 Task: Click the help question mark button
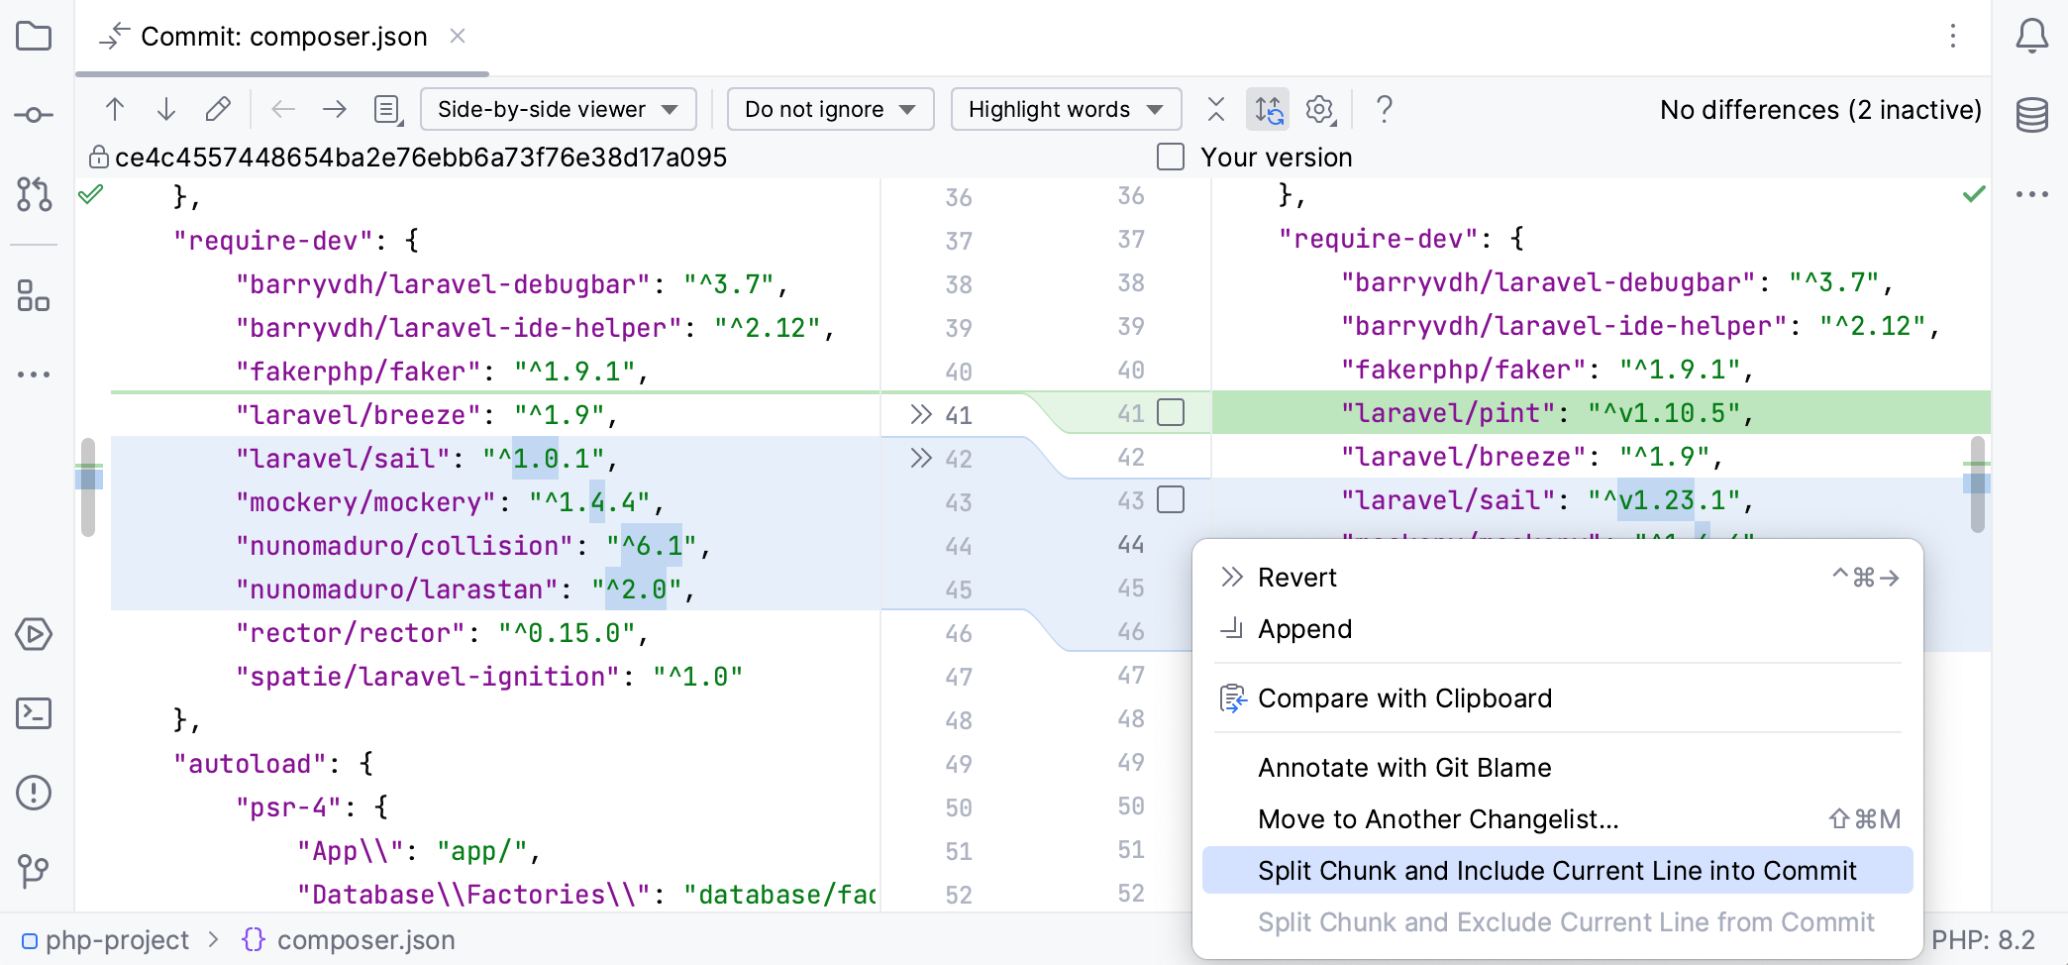[1383, 110]
